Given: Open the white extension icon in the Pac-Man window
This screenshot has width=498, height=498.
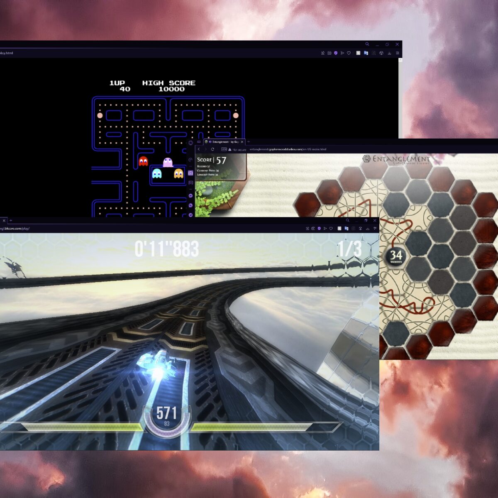Looking at the screenshot, I should point(358,53).
